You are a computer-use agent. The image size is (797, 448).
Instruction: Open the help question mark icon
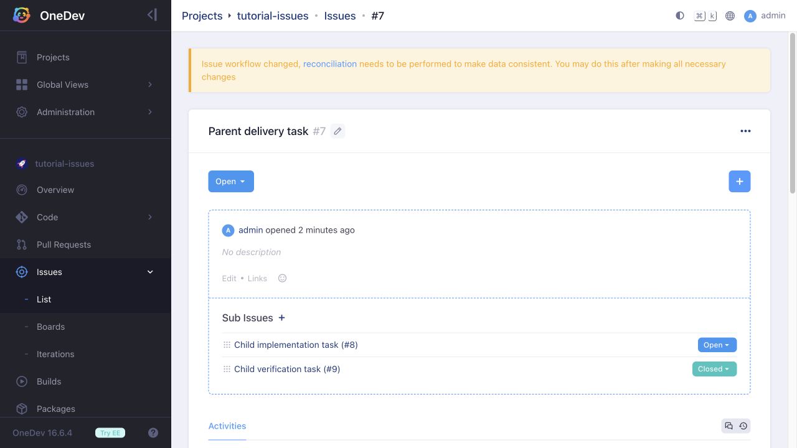[153, 433]
